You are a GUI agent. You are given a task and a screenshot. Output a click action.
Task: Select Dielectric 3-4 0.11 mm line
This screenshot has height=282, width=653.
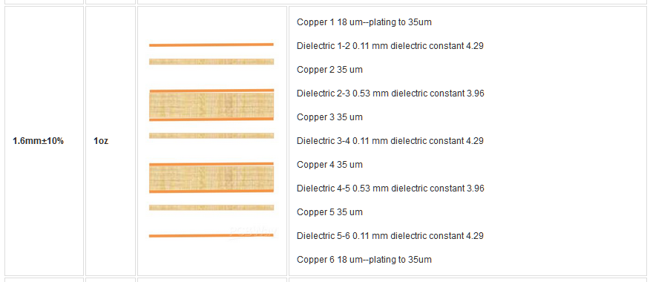pyautogui.click(x=390, y=141)
